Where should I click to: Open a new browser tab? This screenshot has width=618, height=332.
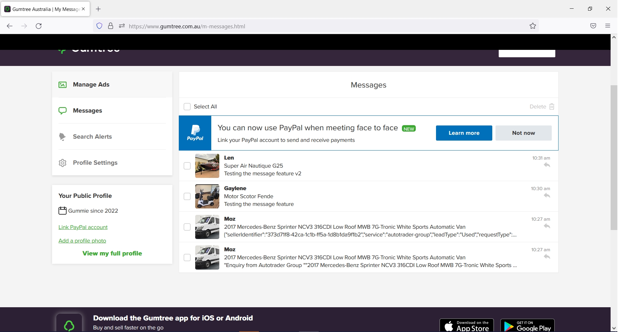(98, 9)
